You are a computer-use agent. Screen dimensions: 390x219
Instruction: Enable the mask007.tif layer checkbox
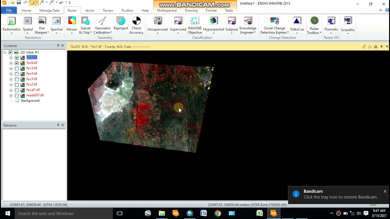17,96
